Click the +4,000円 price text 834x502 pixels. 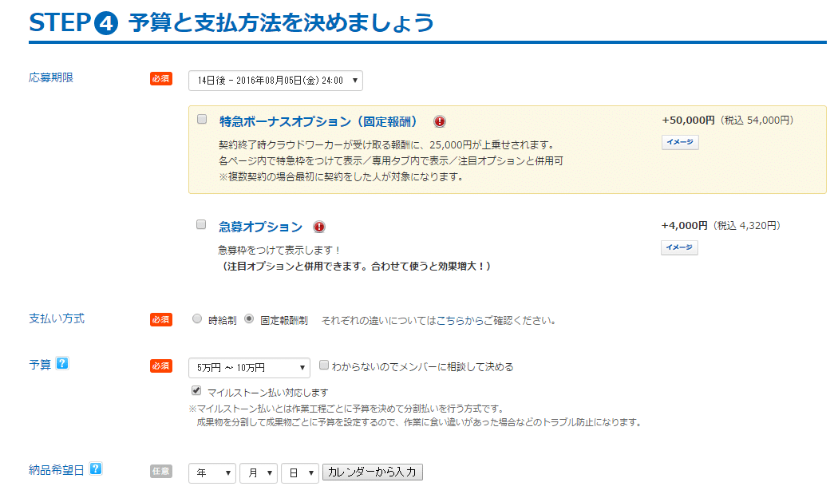(x=685, y=226)
